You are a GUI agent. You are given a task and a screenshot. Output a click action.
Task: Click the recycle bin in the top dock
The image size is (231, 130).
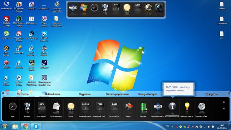pyautogui.click(x=105, y=8)
